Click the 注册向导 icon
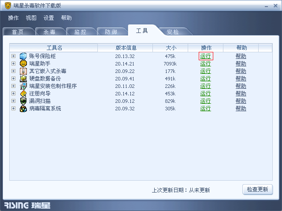Image resolution: width=282 pixels, height=211 pixels. pos(23,94)
